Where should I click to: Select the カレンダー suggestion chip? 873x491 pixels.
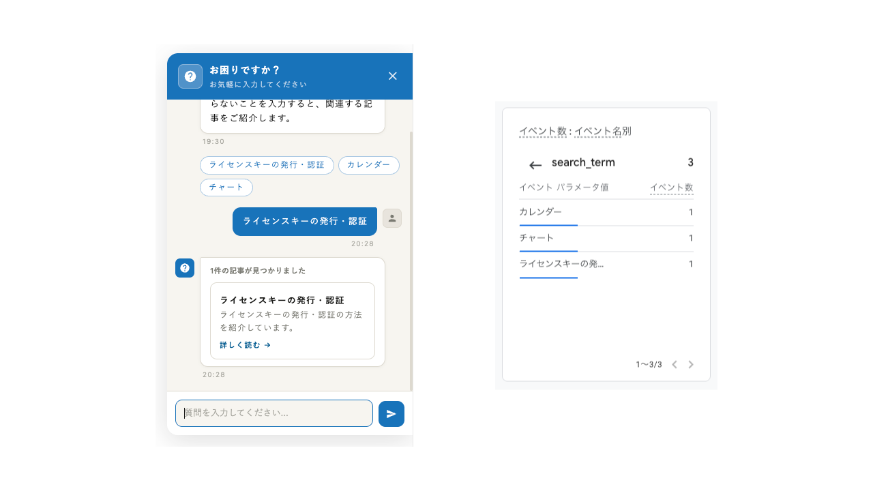368,165
